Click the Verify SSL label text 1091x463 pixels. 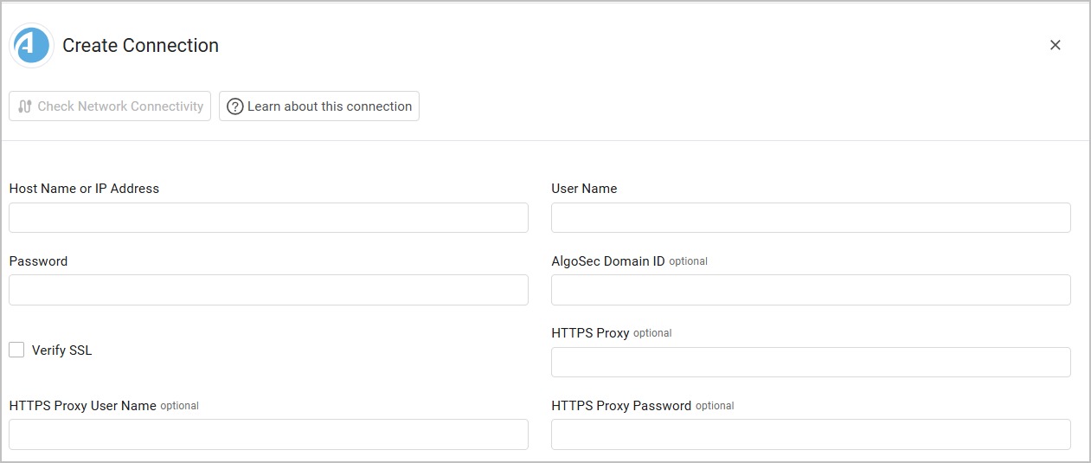click(x=61, y=350)
